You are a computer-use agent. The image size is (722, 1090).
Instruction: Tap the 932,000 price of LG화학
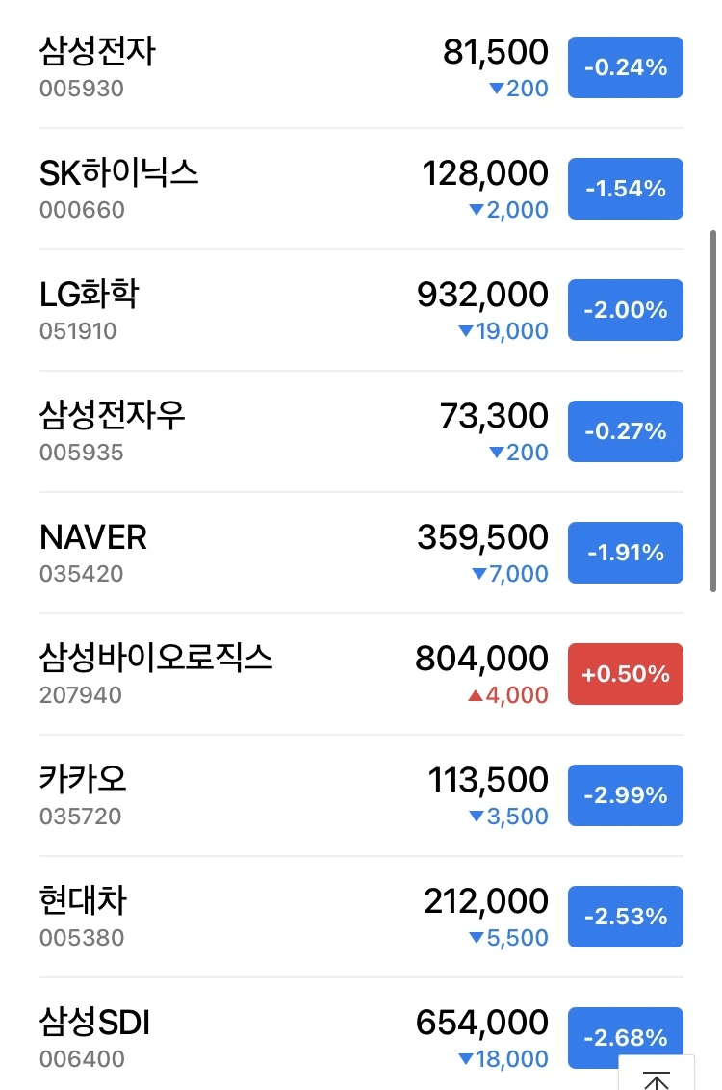coord(482,295)
